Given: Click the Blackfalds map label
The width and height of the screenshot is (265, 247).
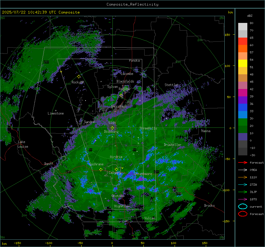Looking at the screenshot, I should click(125, 81).
